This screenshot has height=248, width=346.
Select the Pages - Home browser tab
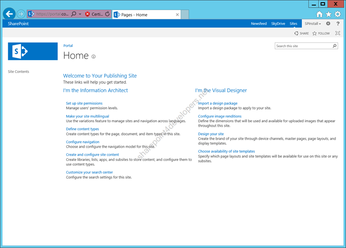click(147, 15)
